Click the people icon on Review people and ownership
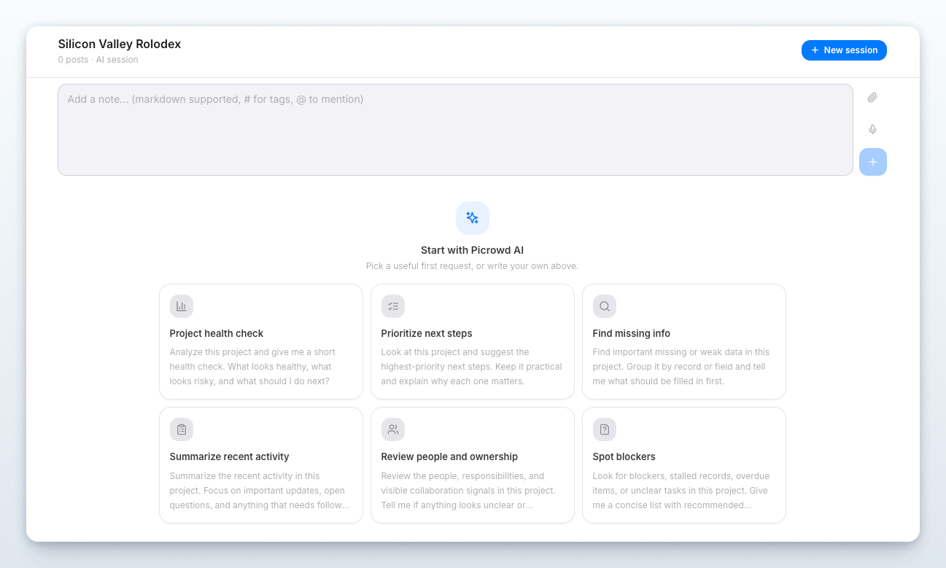The height and width of the screenshot is (568, 946). 393,429
